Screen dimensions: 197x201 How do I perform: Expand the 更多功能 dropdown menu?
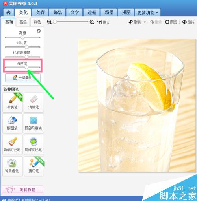[x=147, y=13]
